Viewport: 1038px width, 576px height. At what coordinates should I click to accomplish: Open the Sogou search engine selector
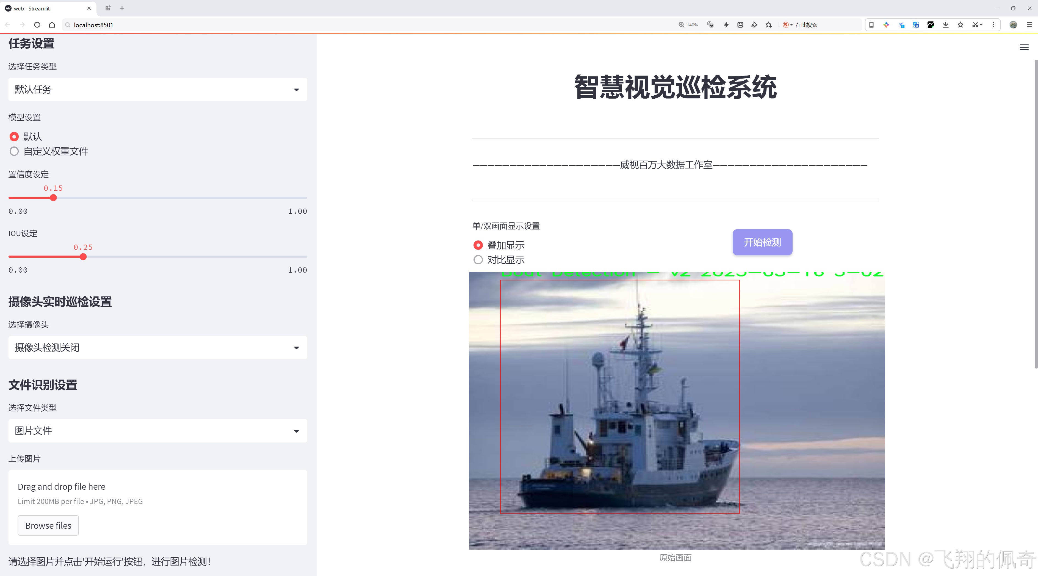click(x=787, y=25)
